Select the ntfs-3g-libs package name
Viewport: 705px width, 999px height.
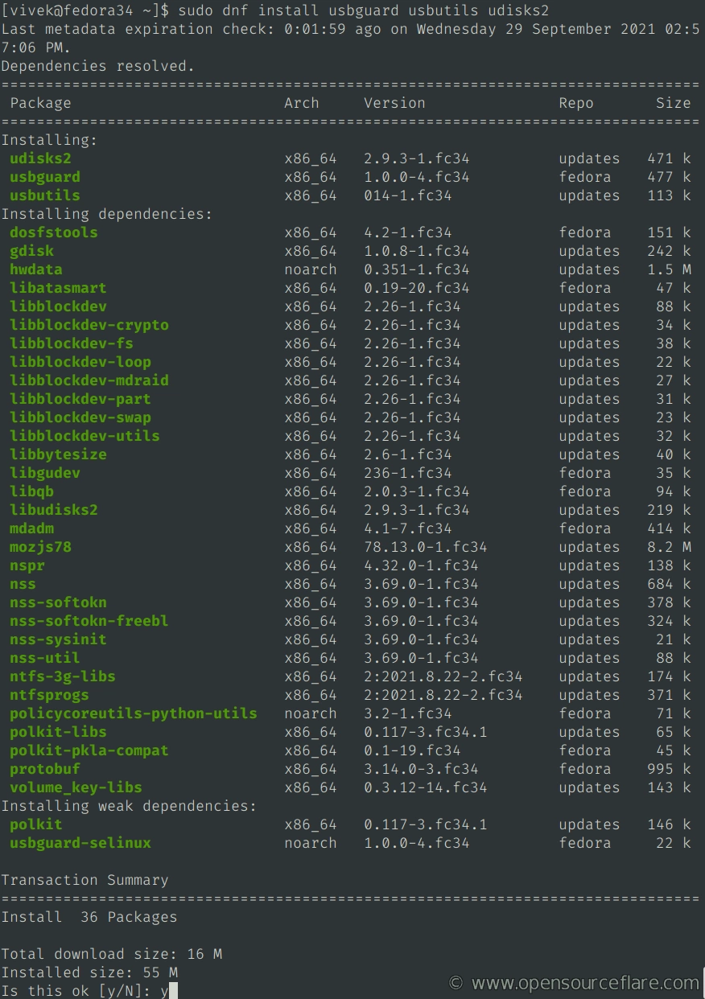pyautogui.click(x=63, y=676)
